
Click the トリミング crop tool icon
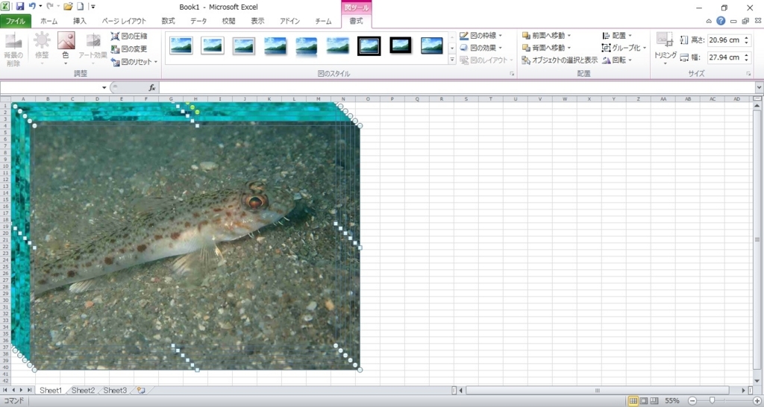point(665,40)
